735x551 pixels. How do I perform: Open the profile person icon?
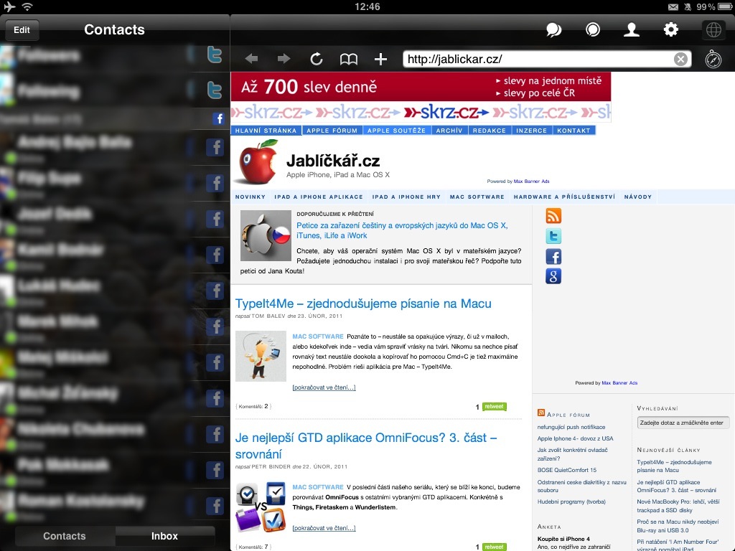(x=632, y=29)
